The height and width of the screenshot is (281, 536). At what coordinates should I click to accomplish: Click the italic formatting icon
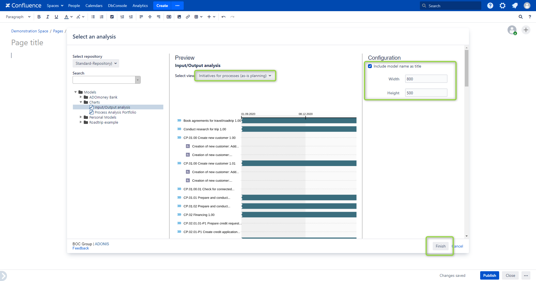click(x=48, y=17)
